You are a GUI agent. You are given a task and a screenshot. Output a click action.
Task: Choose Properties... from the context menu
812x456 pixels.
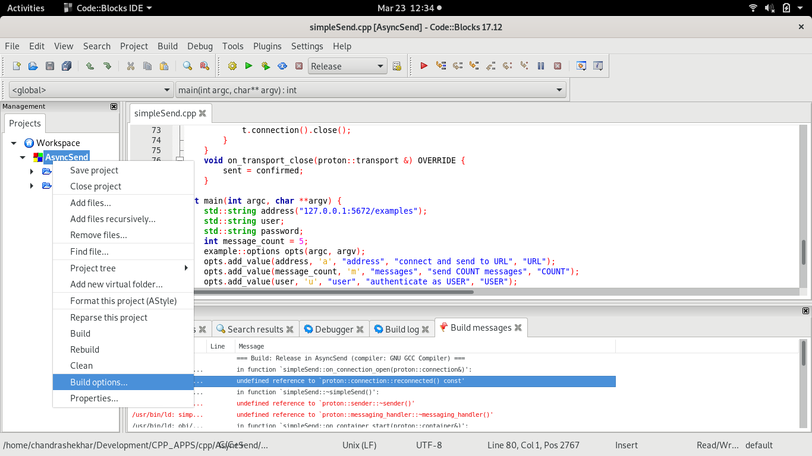pyautogui.click(x=94, y=398)
